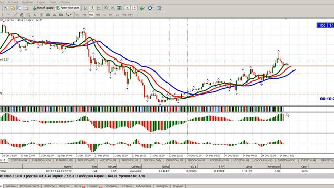Switch to EURGBPm,M5 chart tab
The image size is (334, 188).
(x=64, y=160)
